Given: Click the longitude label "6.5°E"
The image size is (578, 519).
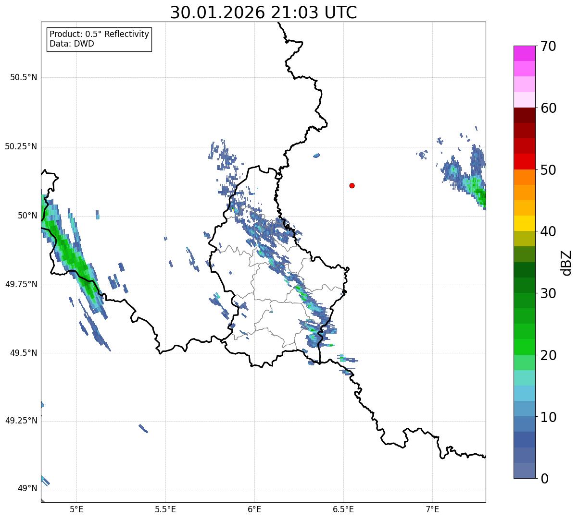Looking at the screenshot, I should coord(343,509).
